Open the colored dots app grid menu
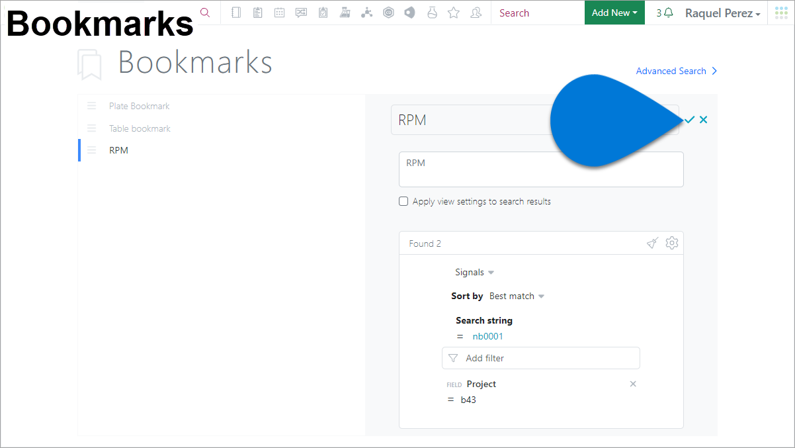 click(781, 13)
